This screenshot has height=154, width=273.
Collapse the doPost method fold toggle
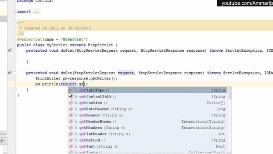point(15,50)
